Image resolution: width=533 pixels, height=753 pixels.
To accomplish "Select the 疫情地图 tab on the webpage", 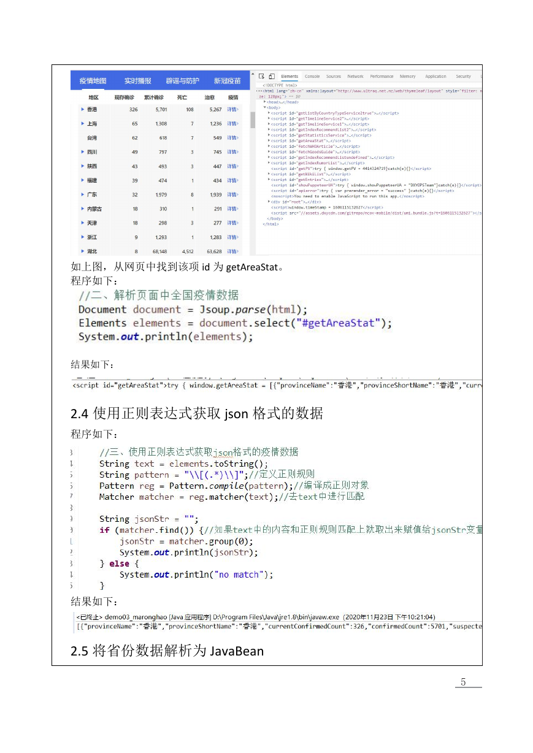I will (x=93, y=81).
